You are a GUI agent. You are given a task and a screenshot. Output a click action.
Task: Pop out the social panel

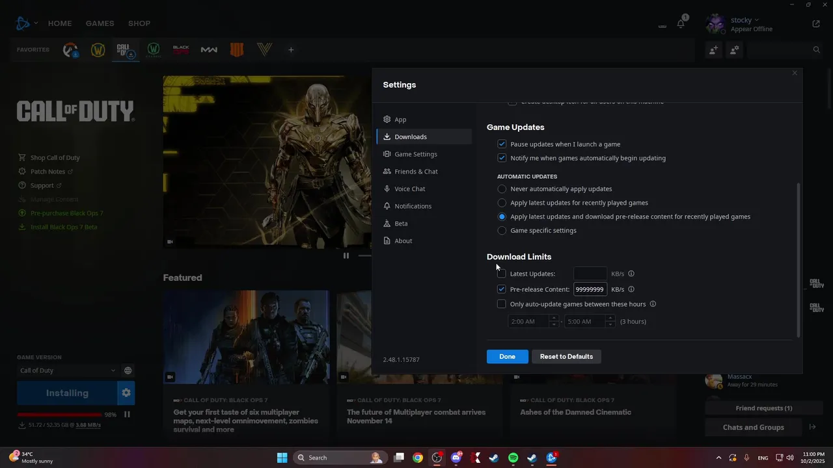[816, 24]
